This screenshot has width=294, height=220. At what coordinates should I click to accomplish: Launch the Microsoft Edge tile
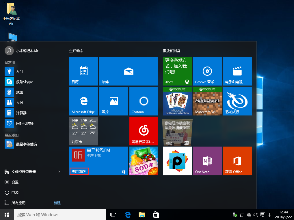tap(84, 101)
